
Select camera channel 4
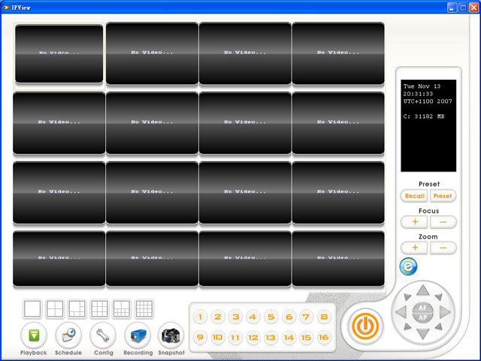[253, 317]
